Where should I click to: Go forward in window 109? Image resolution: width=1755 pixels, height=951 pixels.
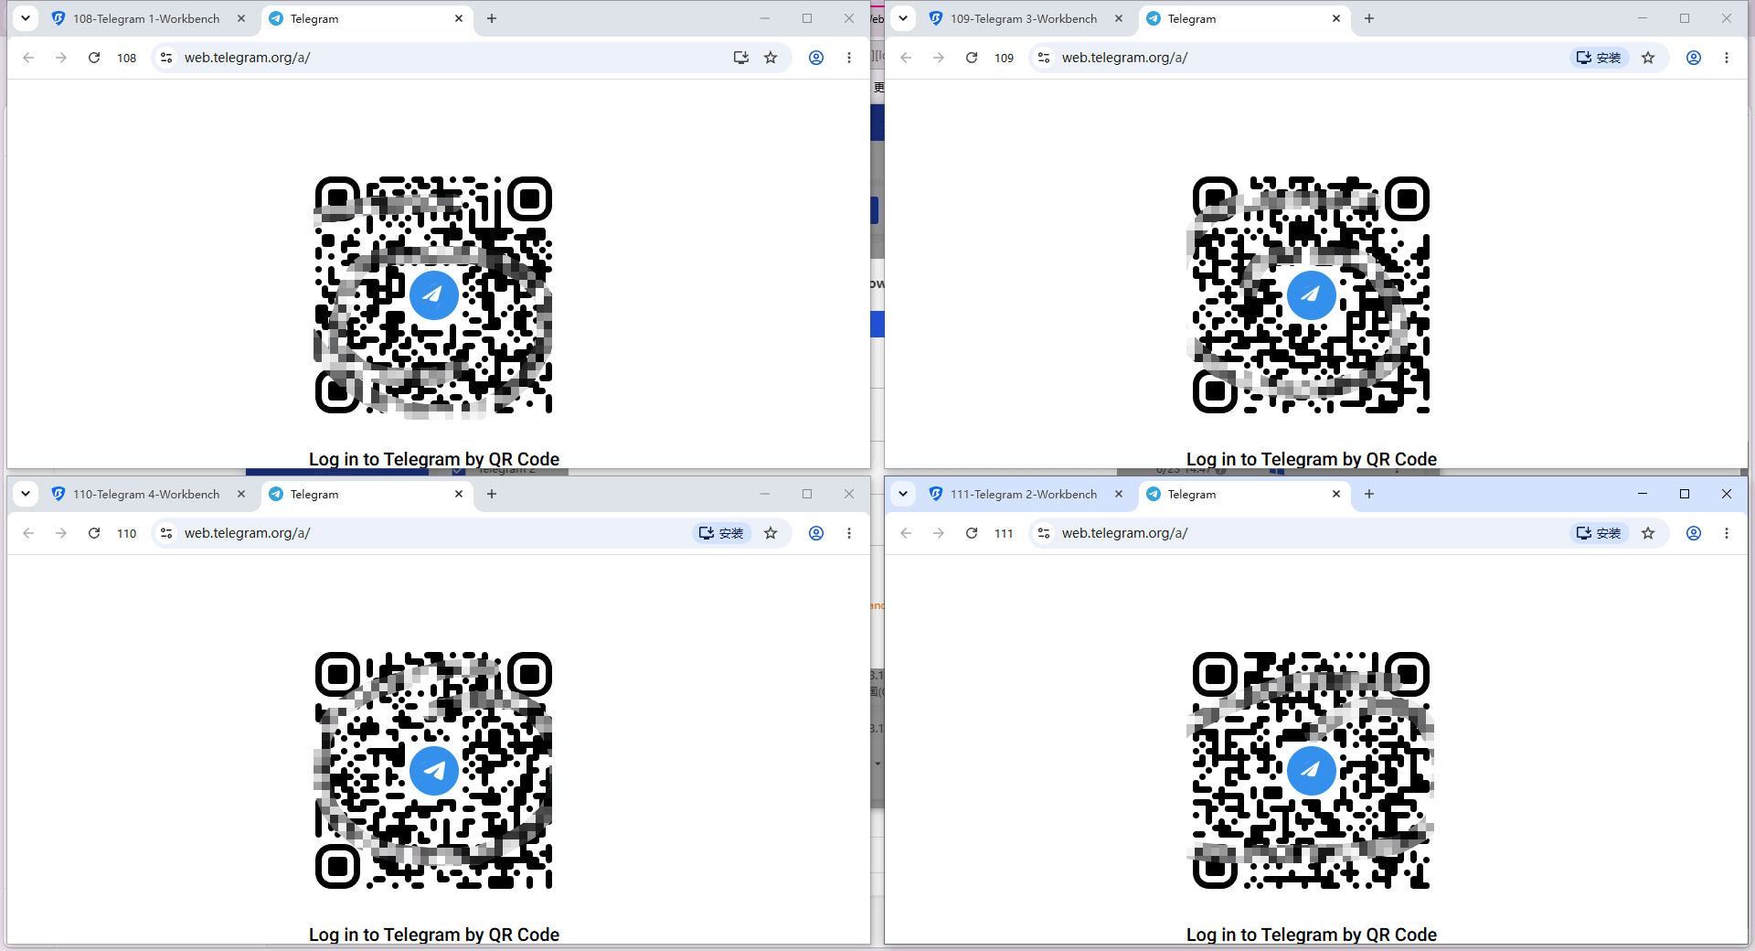(x=939, y=58)
